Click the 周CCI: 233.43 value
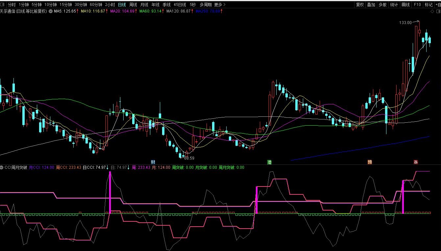Image resolution: width=441 pixels, height=251 pixels. (69, 167)
